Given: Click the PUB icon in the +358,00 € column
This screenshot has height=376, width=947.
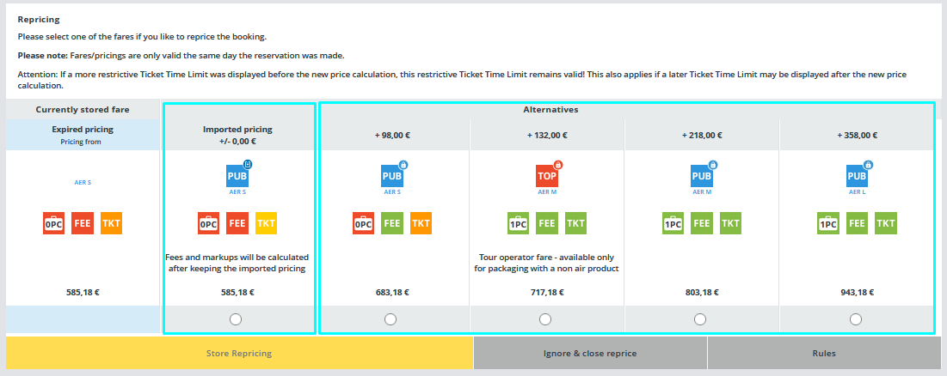Looking at the screenshot, I should pos(857,175).
